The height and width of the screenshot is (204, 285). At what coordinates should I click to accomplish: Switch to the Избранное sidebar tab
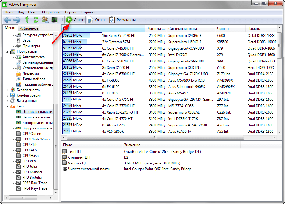click(29, 28)
